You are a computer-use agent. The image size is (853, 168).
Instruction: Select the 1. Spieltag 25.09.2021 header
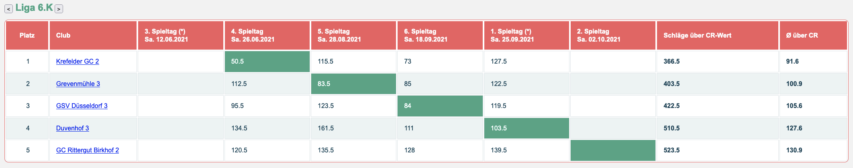click(512, 35)
